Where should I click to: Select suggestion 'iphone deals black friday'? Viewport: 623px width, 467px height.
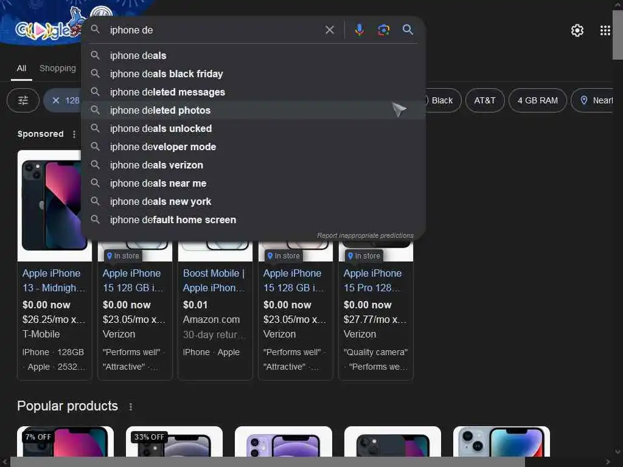coord(253,74)
